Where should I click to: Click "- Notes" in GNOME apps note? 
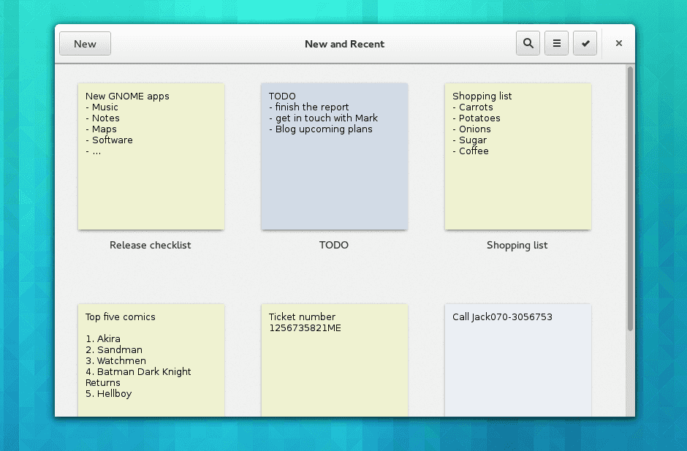pos(102,118)
